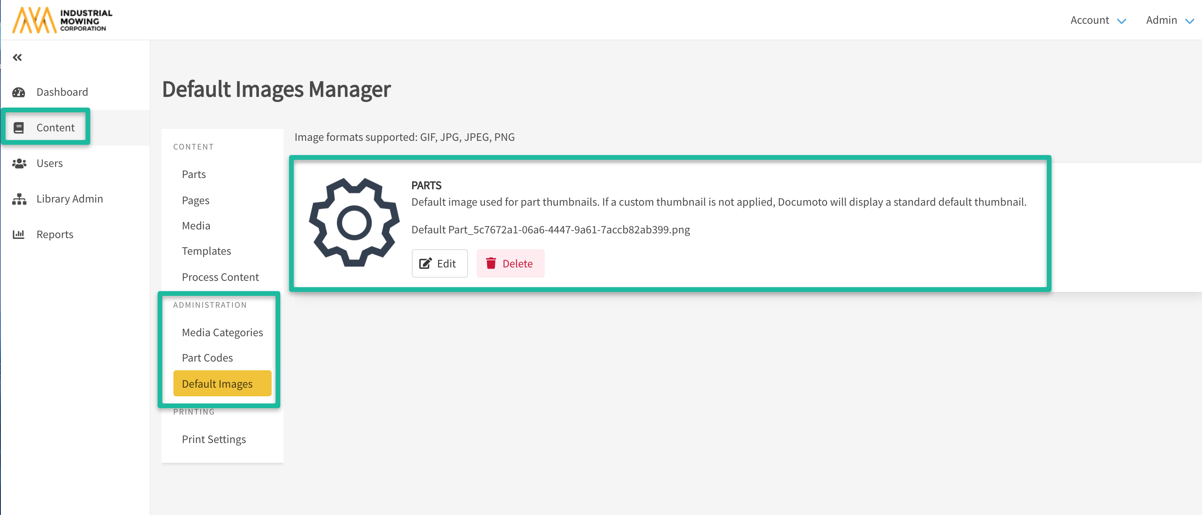Delete the default Parts image
This screenshot has height=515, width=1202.
coord(510,263)
